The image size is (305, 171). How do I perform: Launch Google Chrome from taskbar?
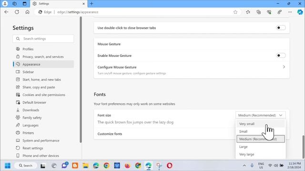(106, 166)
